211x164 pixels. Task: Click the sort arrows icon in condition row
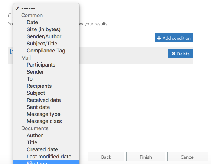[12, 52]
